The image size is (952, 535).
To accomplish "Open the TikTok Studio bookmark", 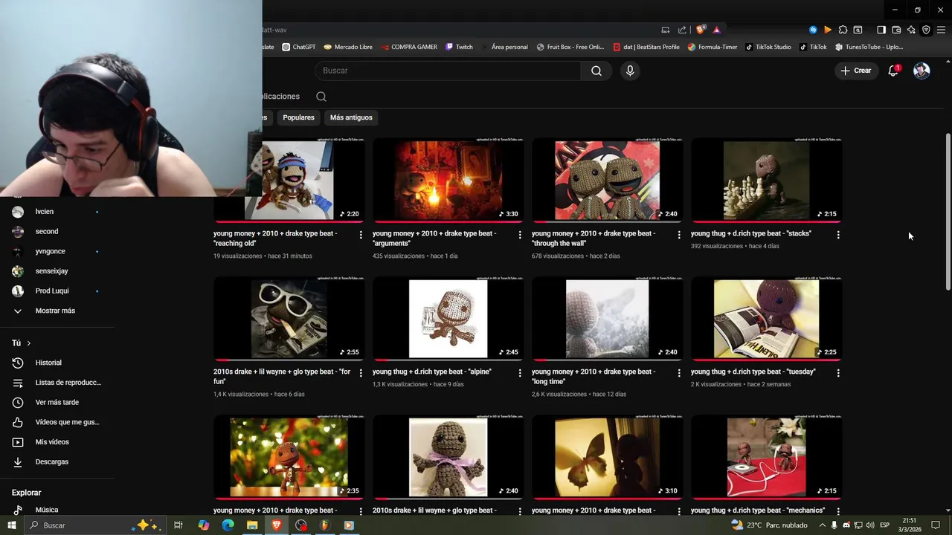I will point(768,47).
